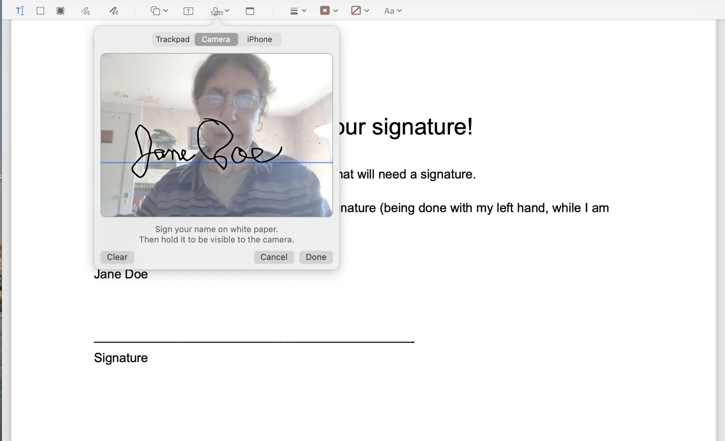Choose the Redact tool

(x=60, y=10)
